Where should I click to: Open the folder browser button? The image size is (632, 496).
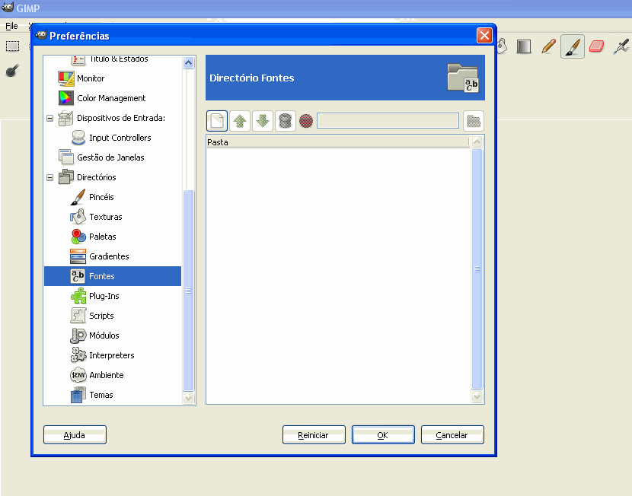point(474,121)
